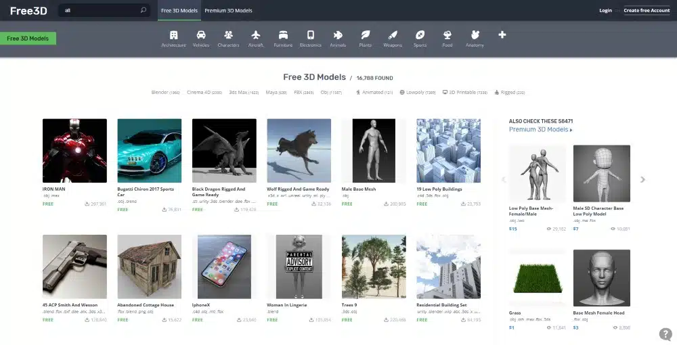Open the Bugatti Chiron car thumbnail

[150, 150]
